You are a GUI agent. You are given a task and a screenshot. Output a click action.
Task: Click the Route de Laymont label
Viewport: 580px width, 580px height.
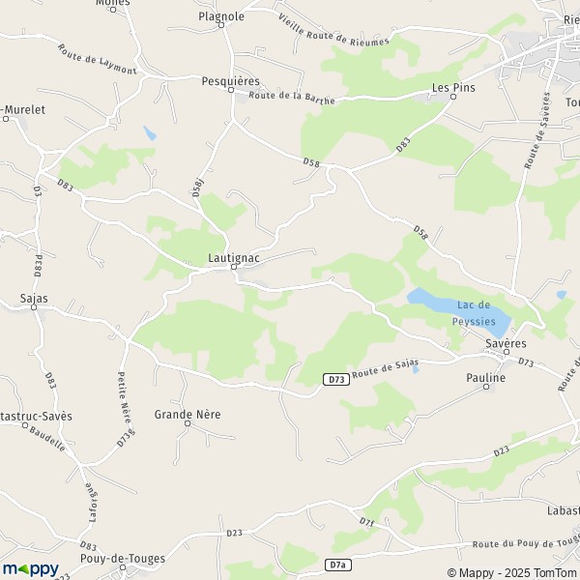coord(98,59)
